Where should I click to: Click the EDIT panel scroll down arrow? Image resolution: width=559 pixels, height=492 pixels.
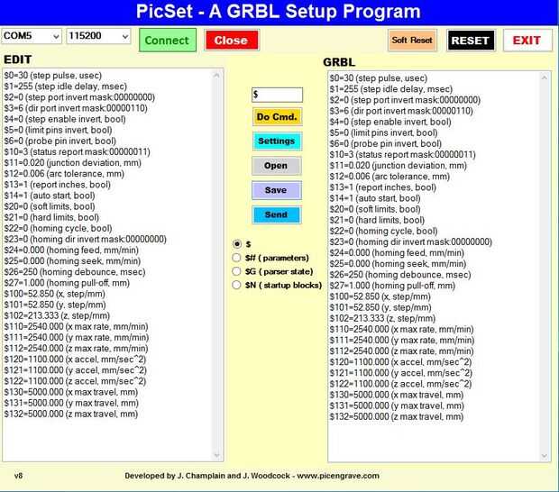(216, 455)
